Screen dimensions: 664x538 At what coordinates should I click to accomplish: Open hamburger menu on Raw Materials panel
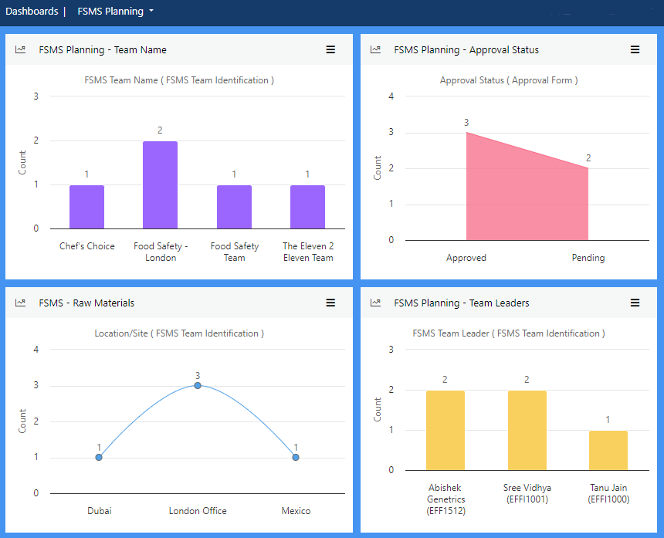tap(330, 303)
